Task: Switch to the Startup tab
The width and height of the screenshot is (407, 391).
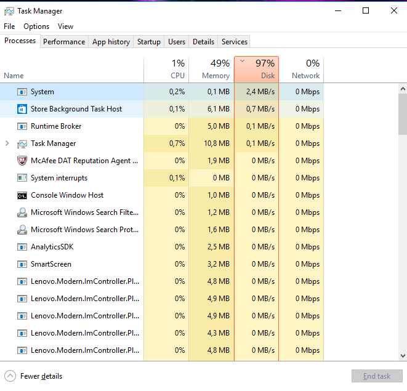Action: click(149, 42)
